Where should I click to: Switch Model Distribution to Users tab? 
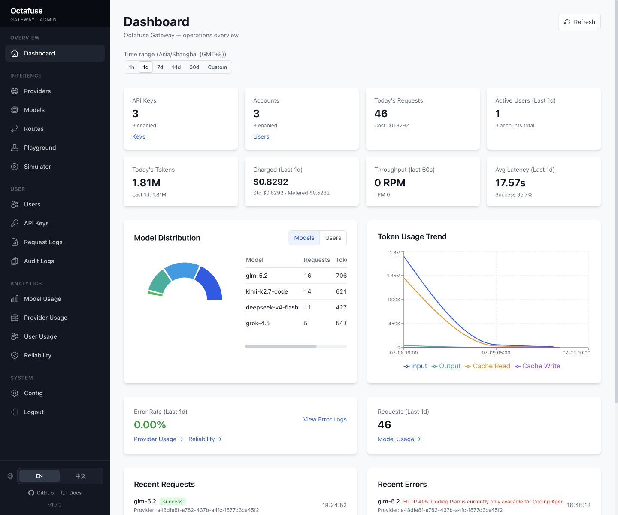click(333, 238)
